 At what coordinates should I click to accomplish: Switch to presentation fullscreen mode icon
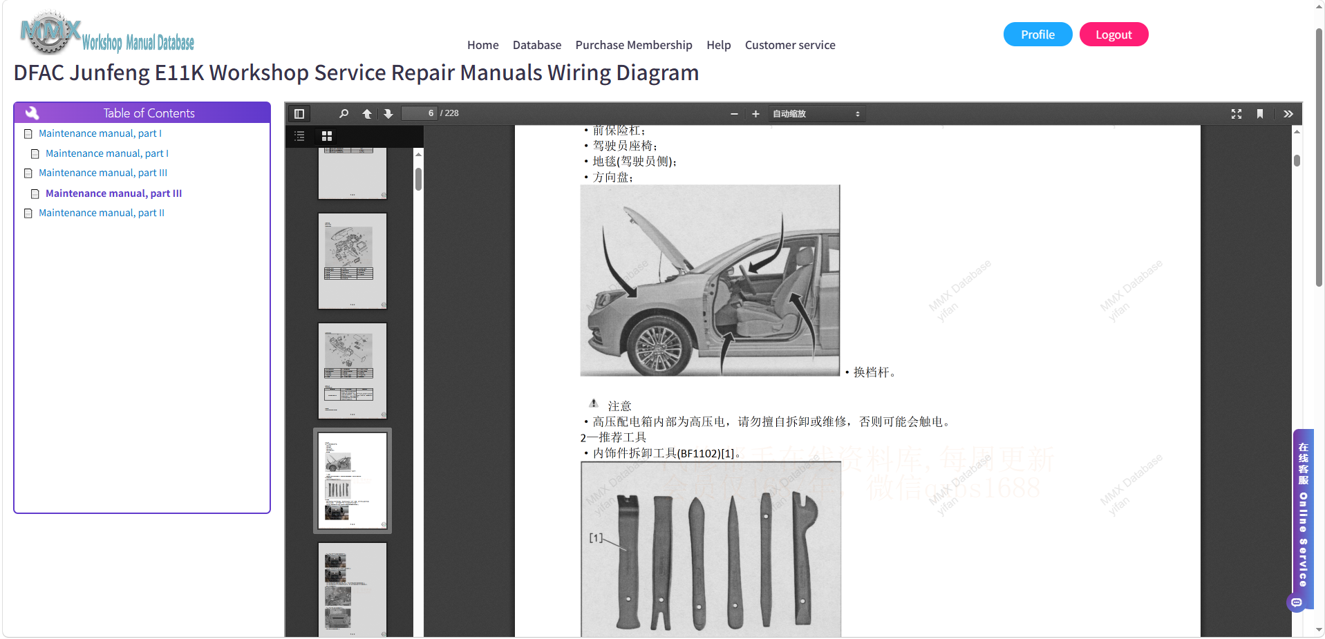coord(1237,114)
